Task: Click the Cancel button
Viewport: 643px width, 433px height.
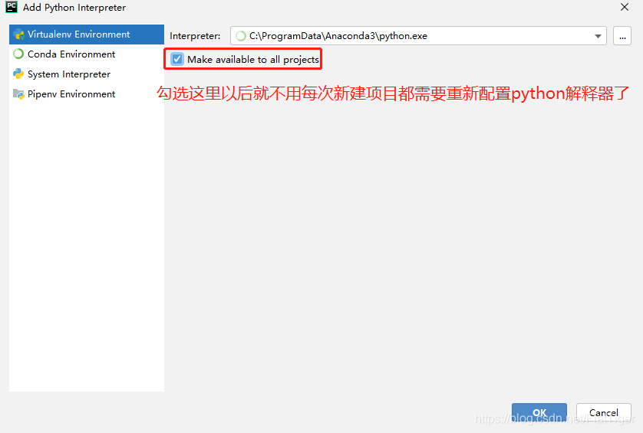Action: pyautogui.click(x=604, y=412)
